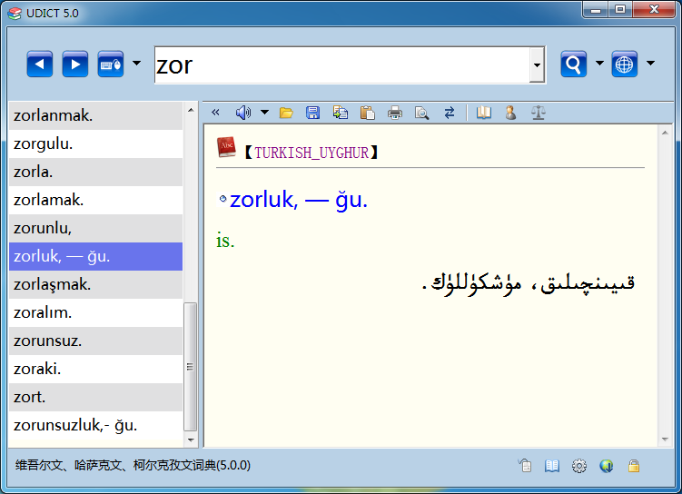Click the word list vertical scrollbar thumb
The image size is (682, 494).
click(x=190, y=366)
